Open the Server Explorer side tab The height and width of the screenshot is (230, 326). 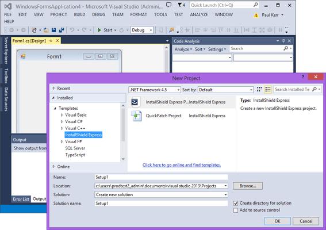click(x=6, y=51)
